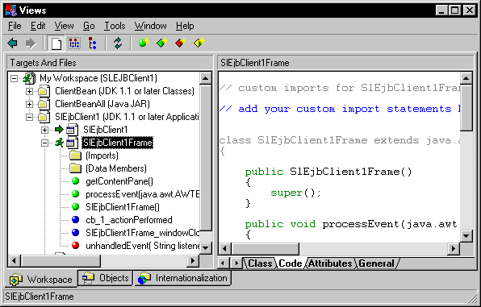
Task: Click the ClientBean folder icon
Action: [x=44, y=91]
